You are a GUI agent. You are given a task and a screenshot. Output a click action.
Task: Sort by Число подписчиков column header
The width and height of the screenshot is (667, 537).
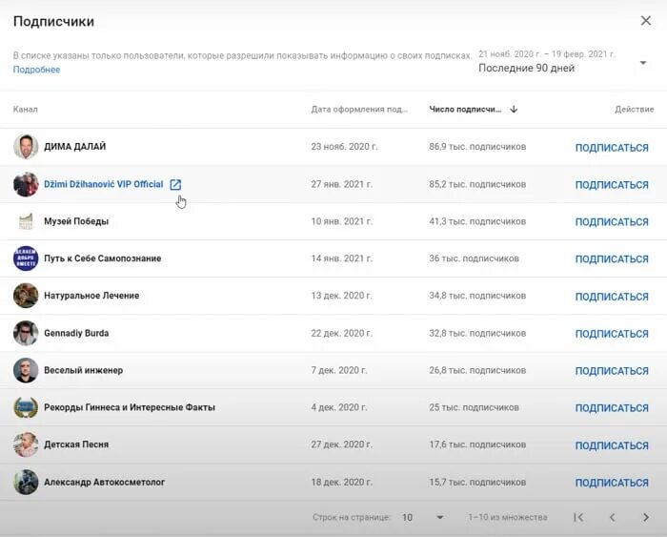coord(465,110)
